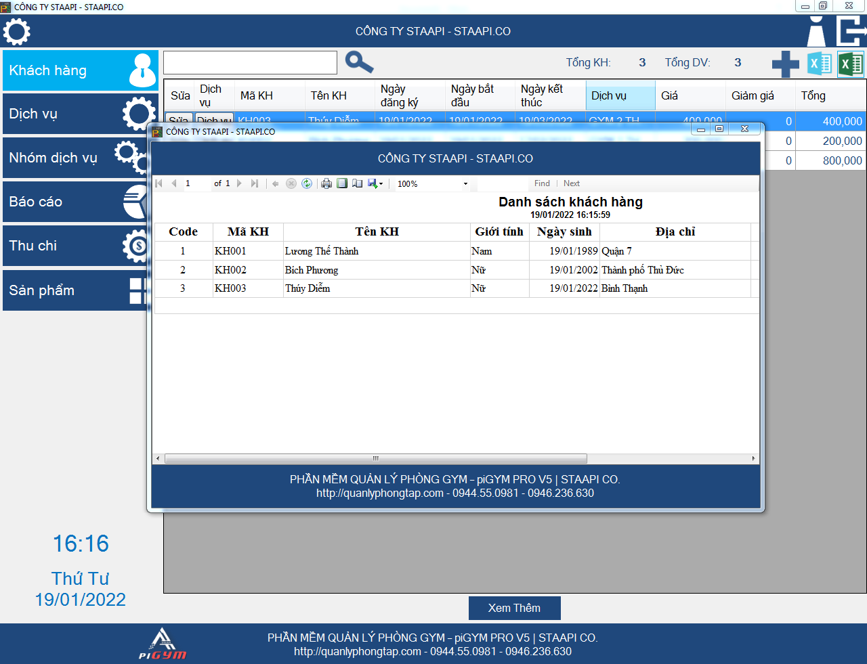This screenshot has width=867, height=664.
Task: Click the green Excel icon
Action: pos(851,64)
